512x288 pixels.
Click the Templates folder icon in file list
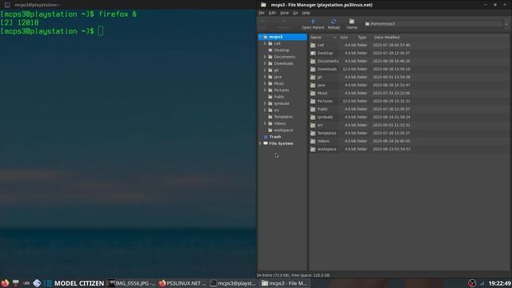click(x=313, y=133)
